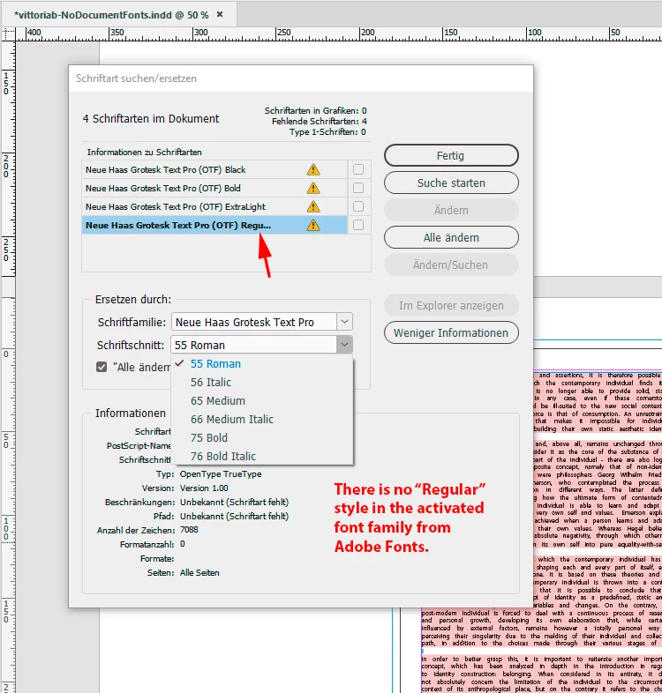
Task: Click the warning icon for Neue Haas Bold
Action: point(313,189)
